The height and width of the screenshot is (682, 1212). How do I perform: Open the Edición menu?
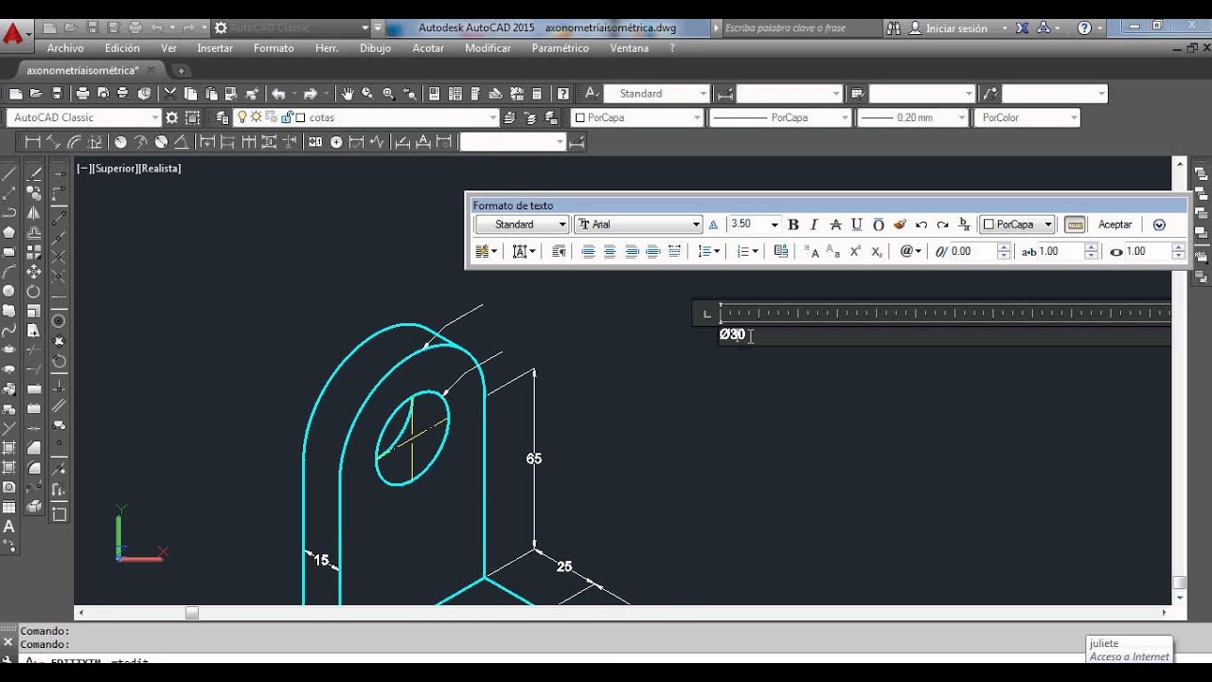coord(122,48)
